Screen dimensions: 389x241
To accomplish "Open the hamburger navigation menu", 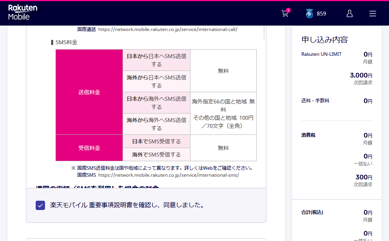I will 372,14.
